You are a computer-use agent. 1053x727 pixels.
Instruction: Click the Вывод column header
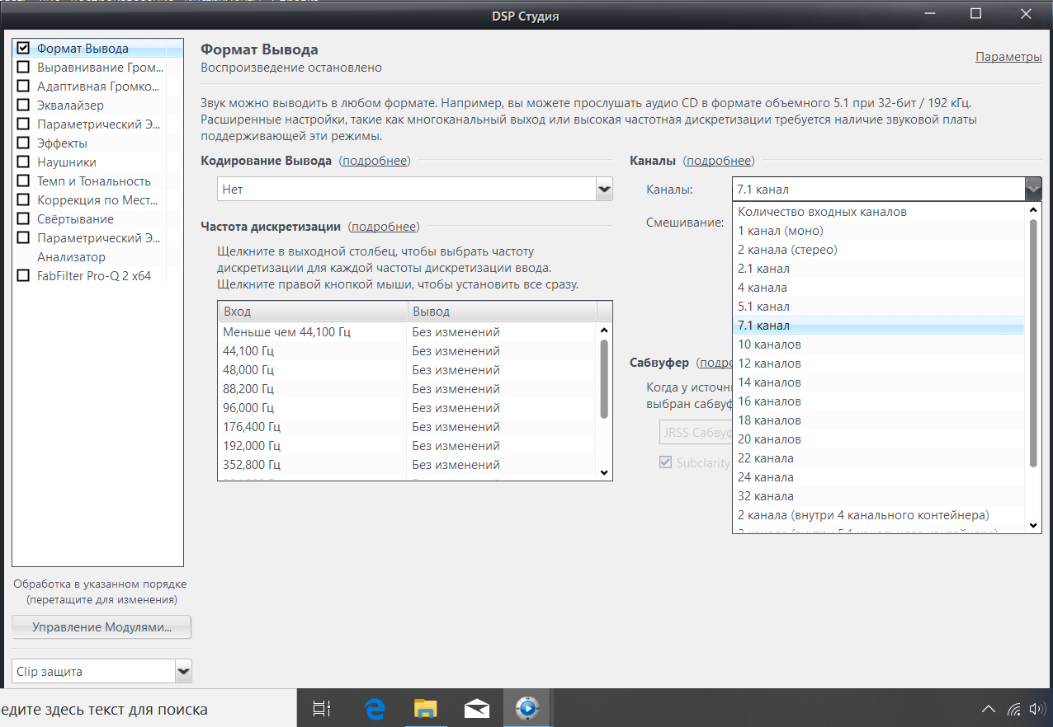pyautogui.click(x=502, y=312)
